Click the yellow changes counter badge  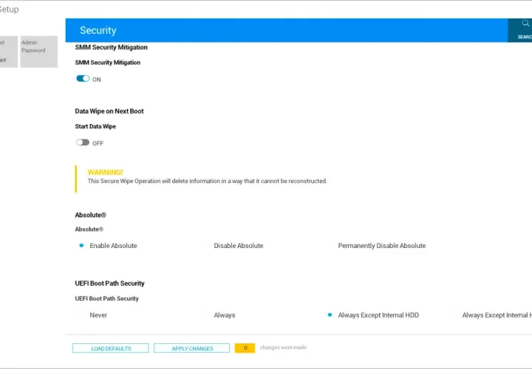[x=245, y=348]
